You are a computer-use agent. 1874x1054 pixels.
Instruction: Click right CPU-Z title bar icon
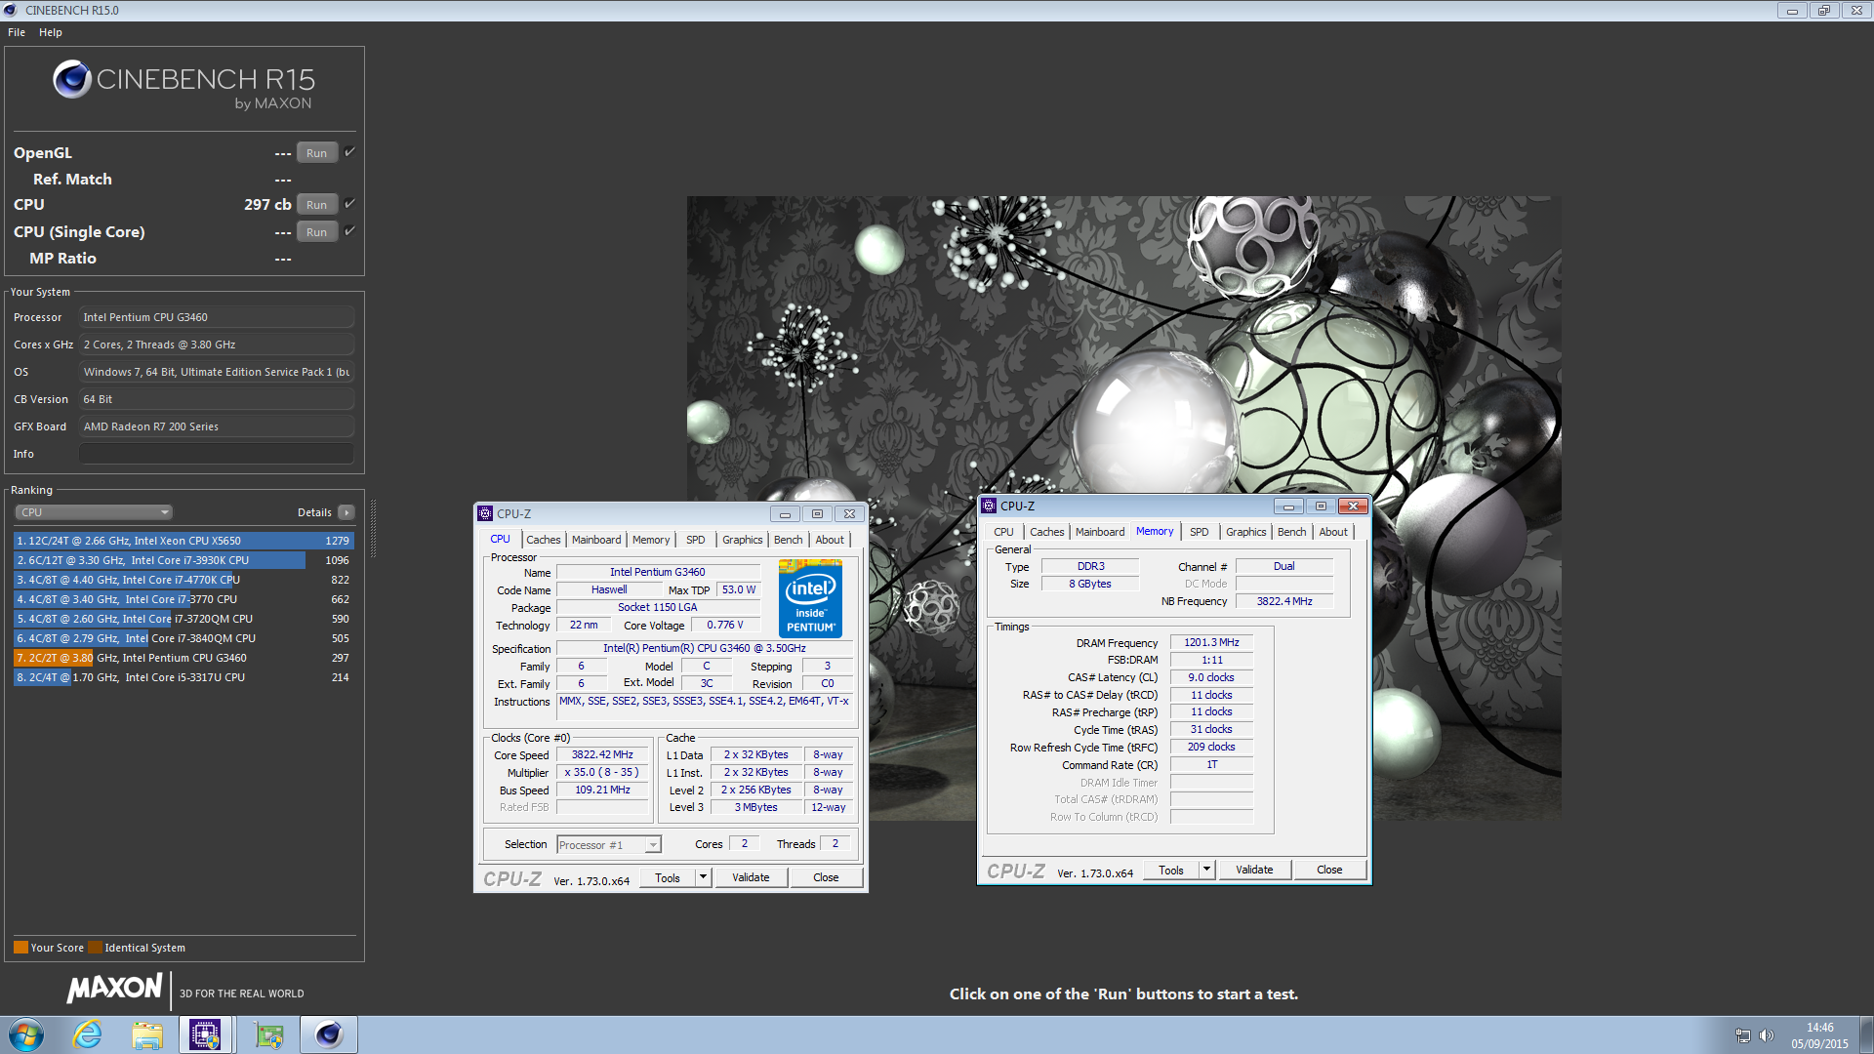989,506
